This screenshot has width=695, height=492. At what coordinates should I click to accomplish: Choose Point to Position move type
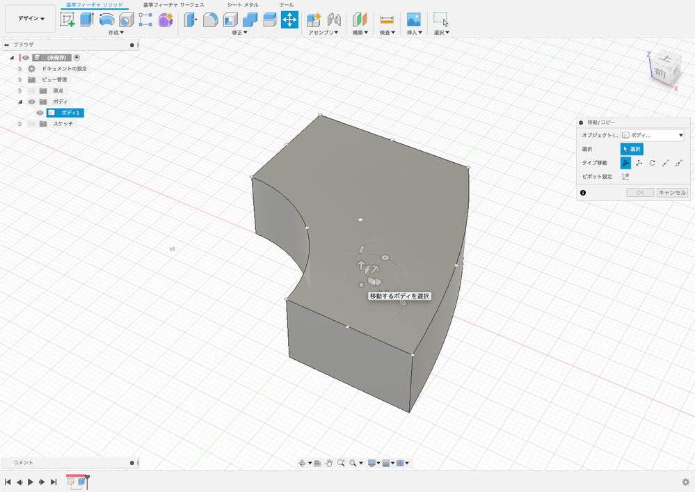point(678,163)
